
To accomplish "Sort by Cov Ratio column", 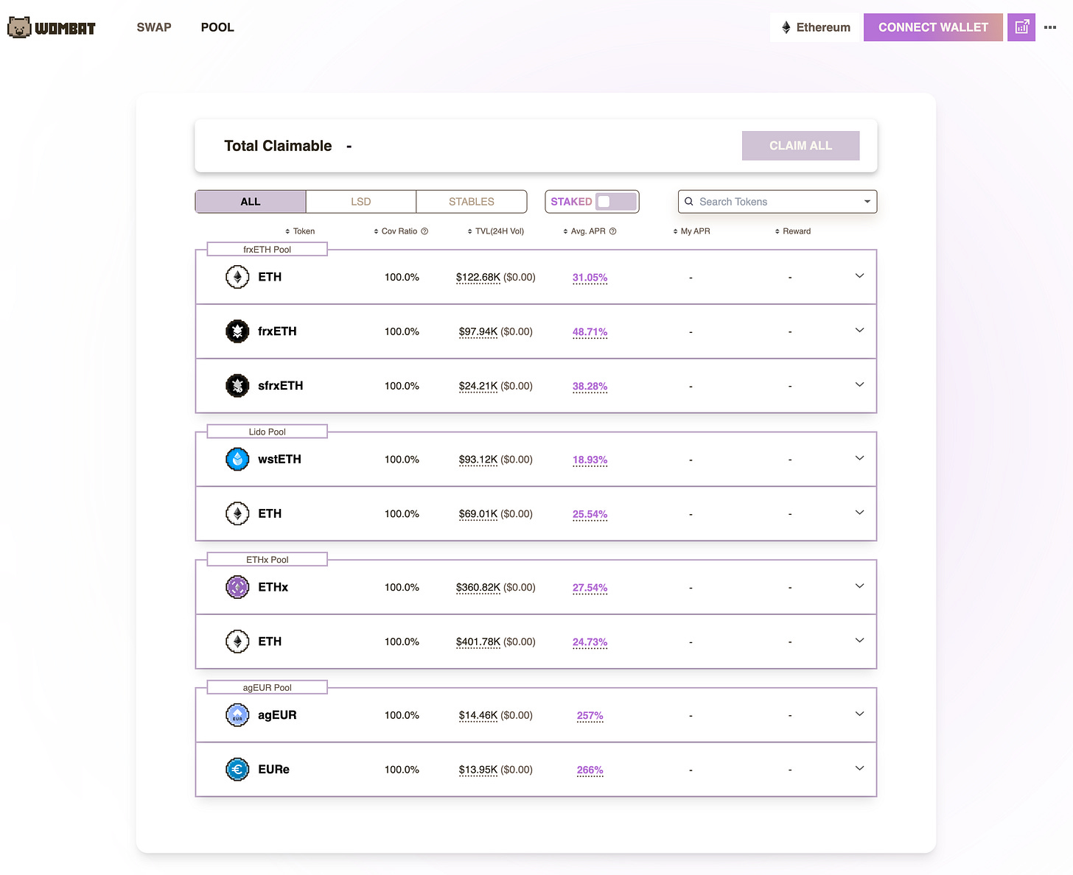I will click(396, 231).
